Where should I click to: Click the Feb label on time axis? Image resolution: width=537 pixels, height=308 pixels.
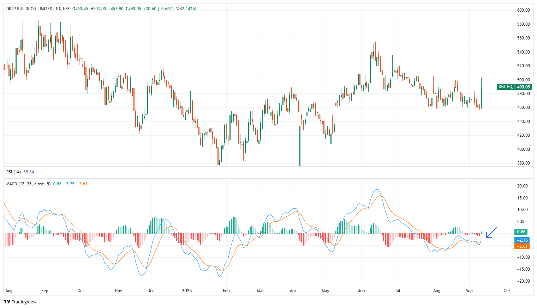tap(226, 291)
